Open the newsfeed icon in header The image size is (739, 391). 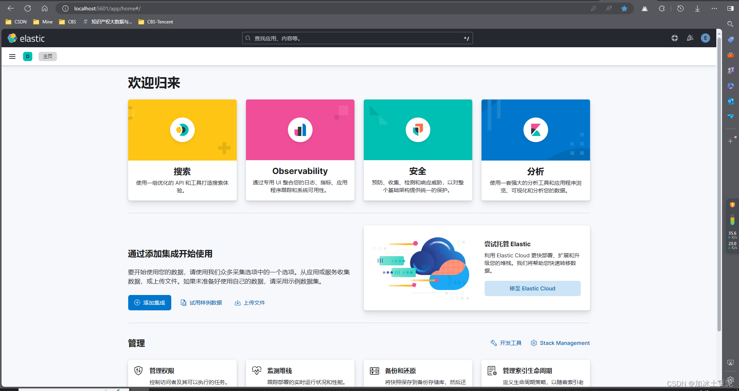click(x=690, y=38)
